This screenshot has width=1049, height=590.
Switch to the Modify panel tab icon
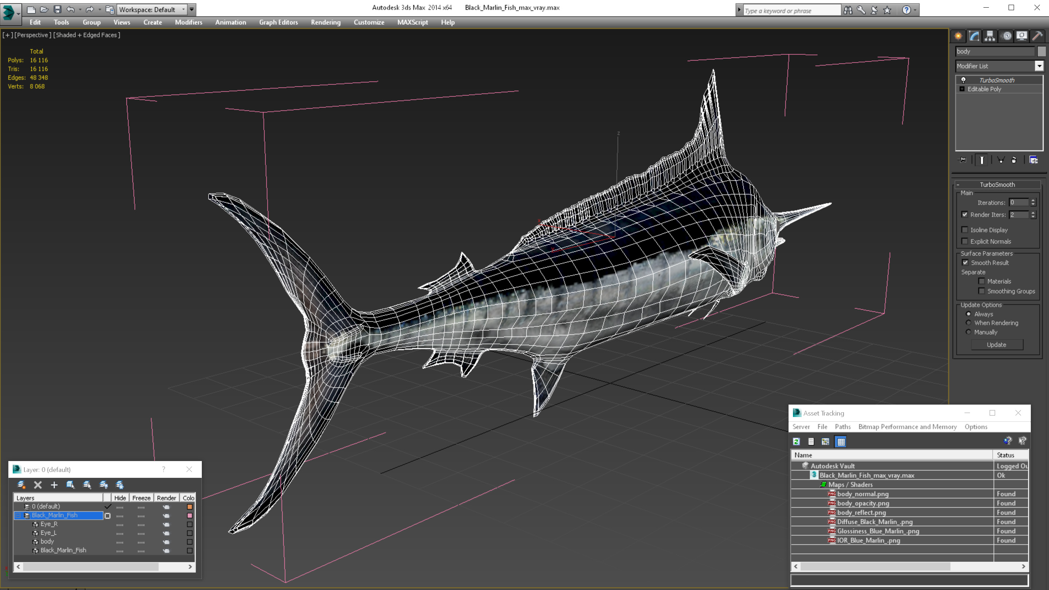point(974,36)
